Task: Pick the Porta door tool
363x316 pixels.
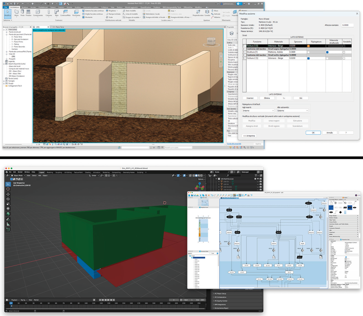Action: click(x=22, y=13)
